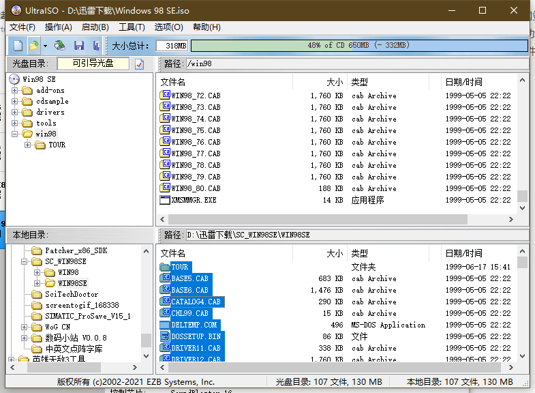Open the dropdown arrow beside Open icon

45,46
